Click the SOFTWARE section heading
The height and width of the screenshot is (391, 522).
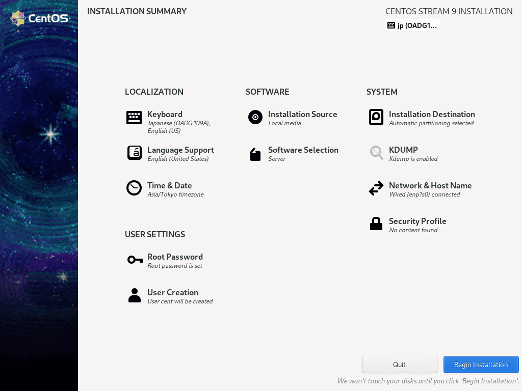point(267,92)
